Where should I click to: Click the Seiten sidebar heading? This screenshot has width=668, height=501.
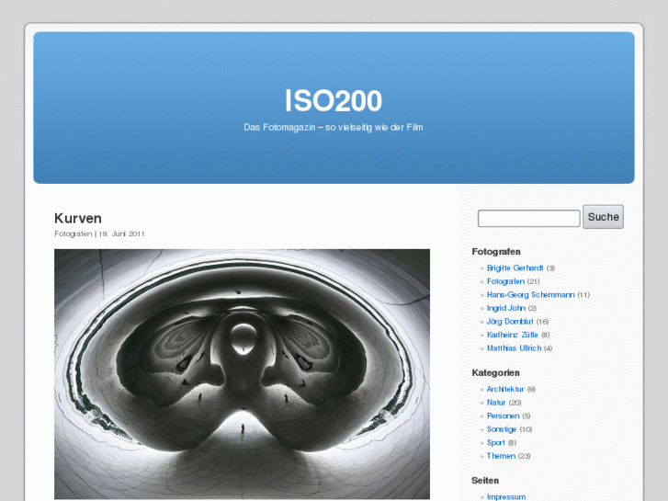coord(485,481)
